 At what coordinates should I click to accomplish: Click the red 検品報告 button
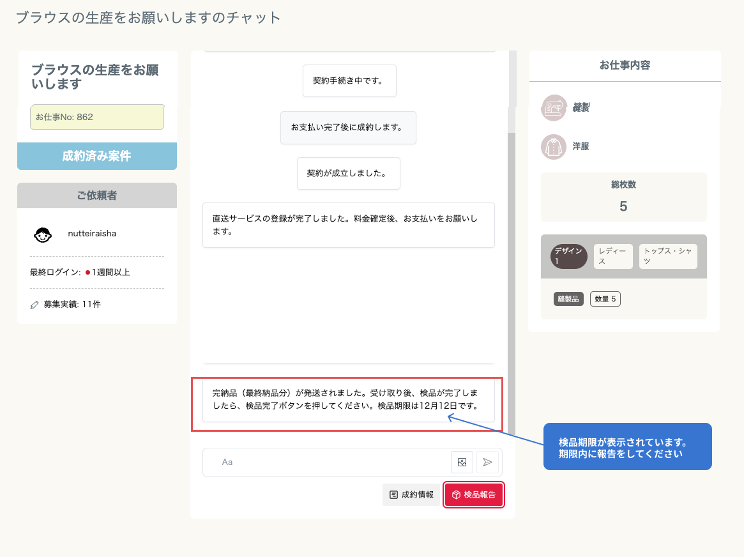tap(473, 494)
